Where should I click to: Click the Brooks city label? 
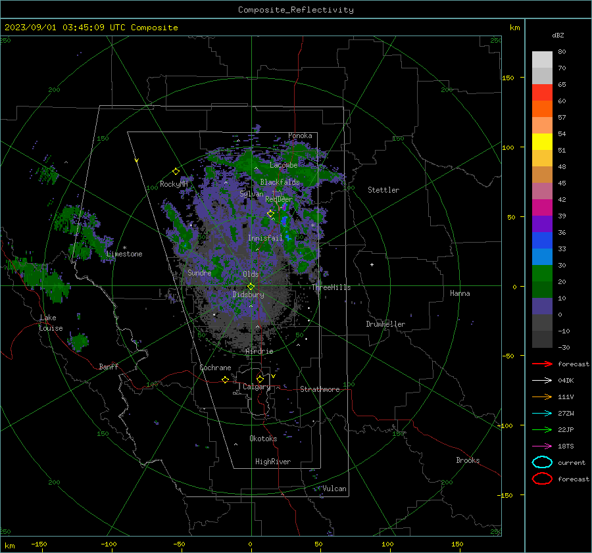pyautogui.click(x=468, y=460)
